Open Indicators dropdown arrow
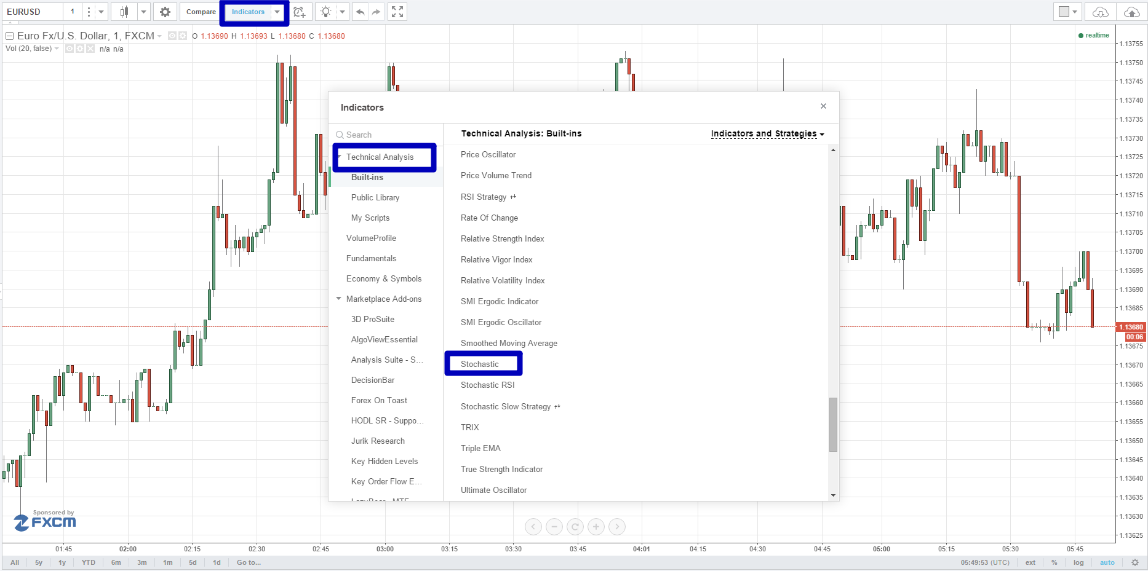This screenshot has width=1148, height=571. click(277, 12)
